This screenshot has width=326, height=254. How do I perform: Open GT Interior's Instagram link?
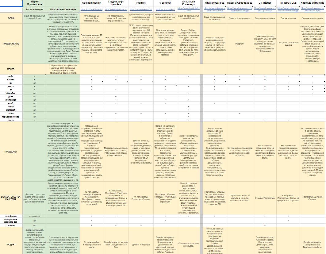point(265,10)
